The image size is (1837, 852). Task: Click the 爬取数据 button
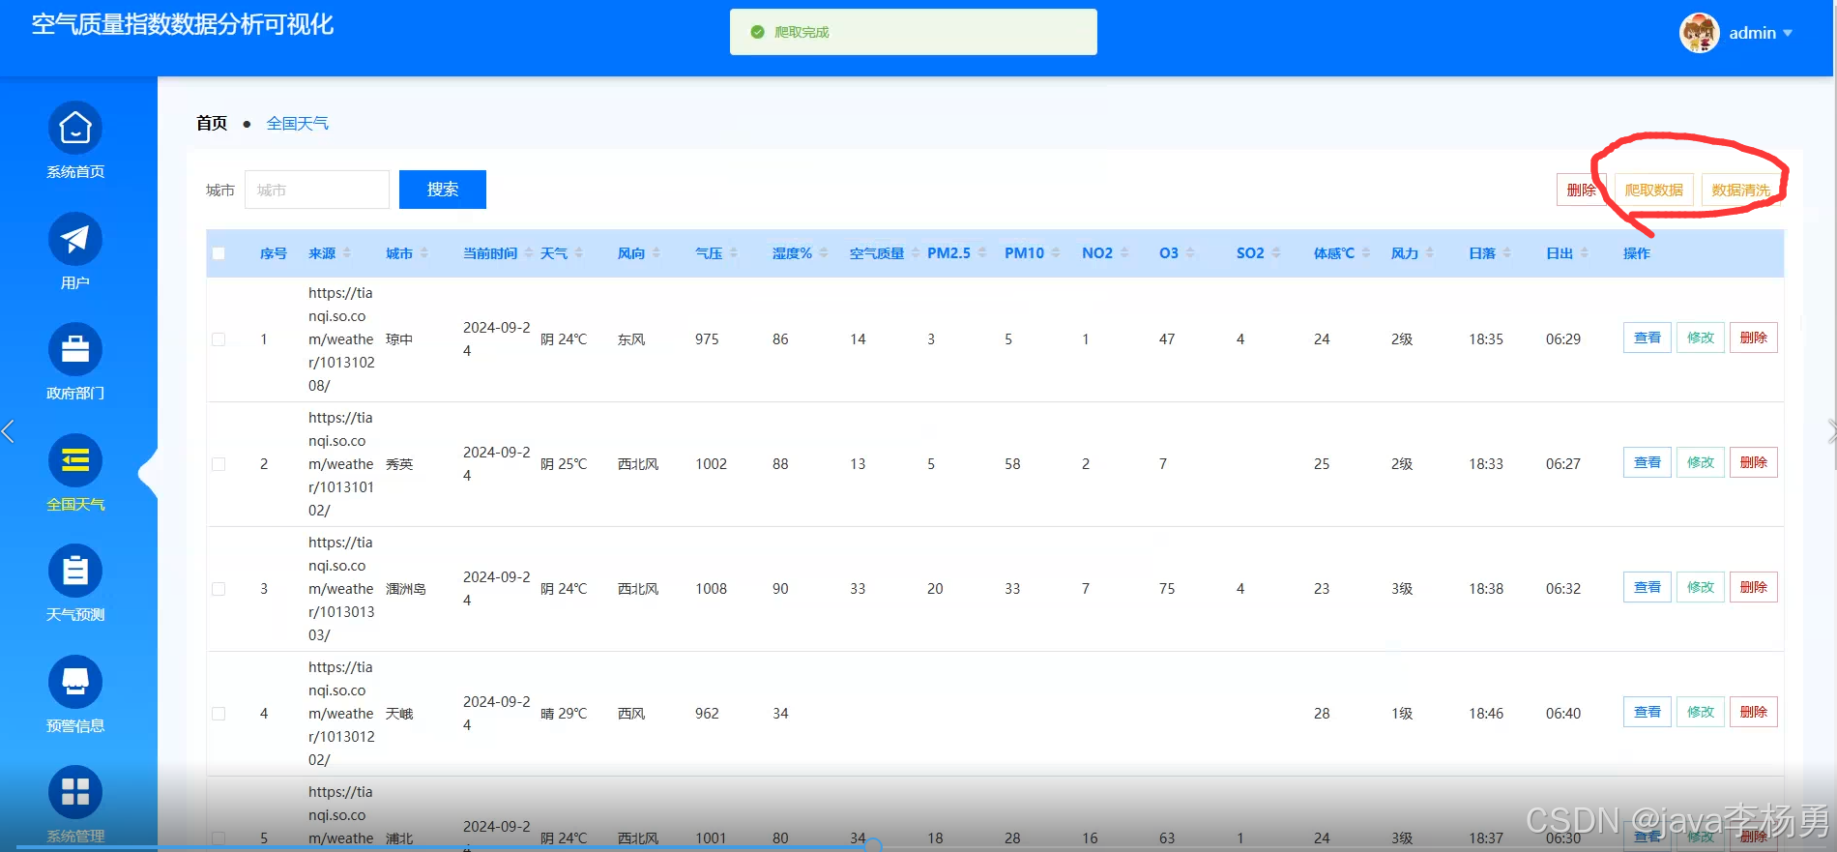[1653, 190]
